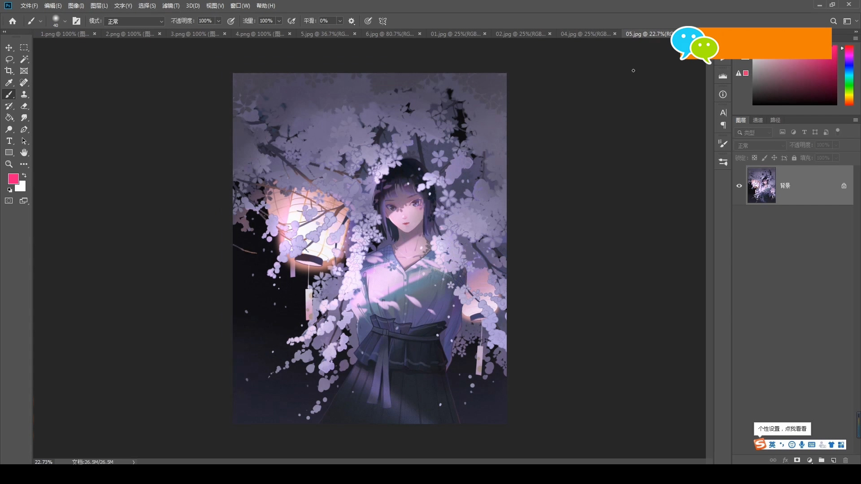Enable airbrush-style build-up effects

(x=291, y=21)
